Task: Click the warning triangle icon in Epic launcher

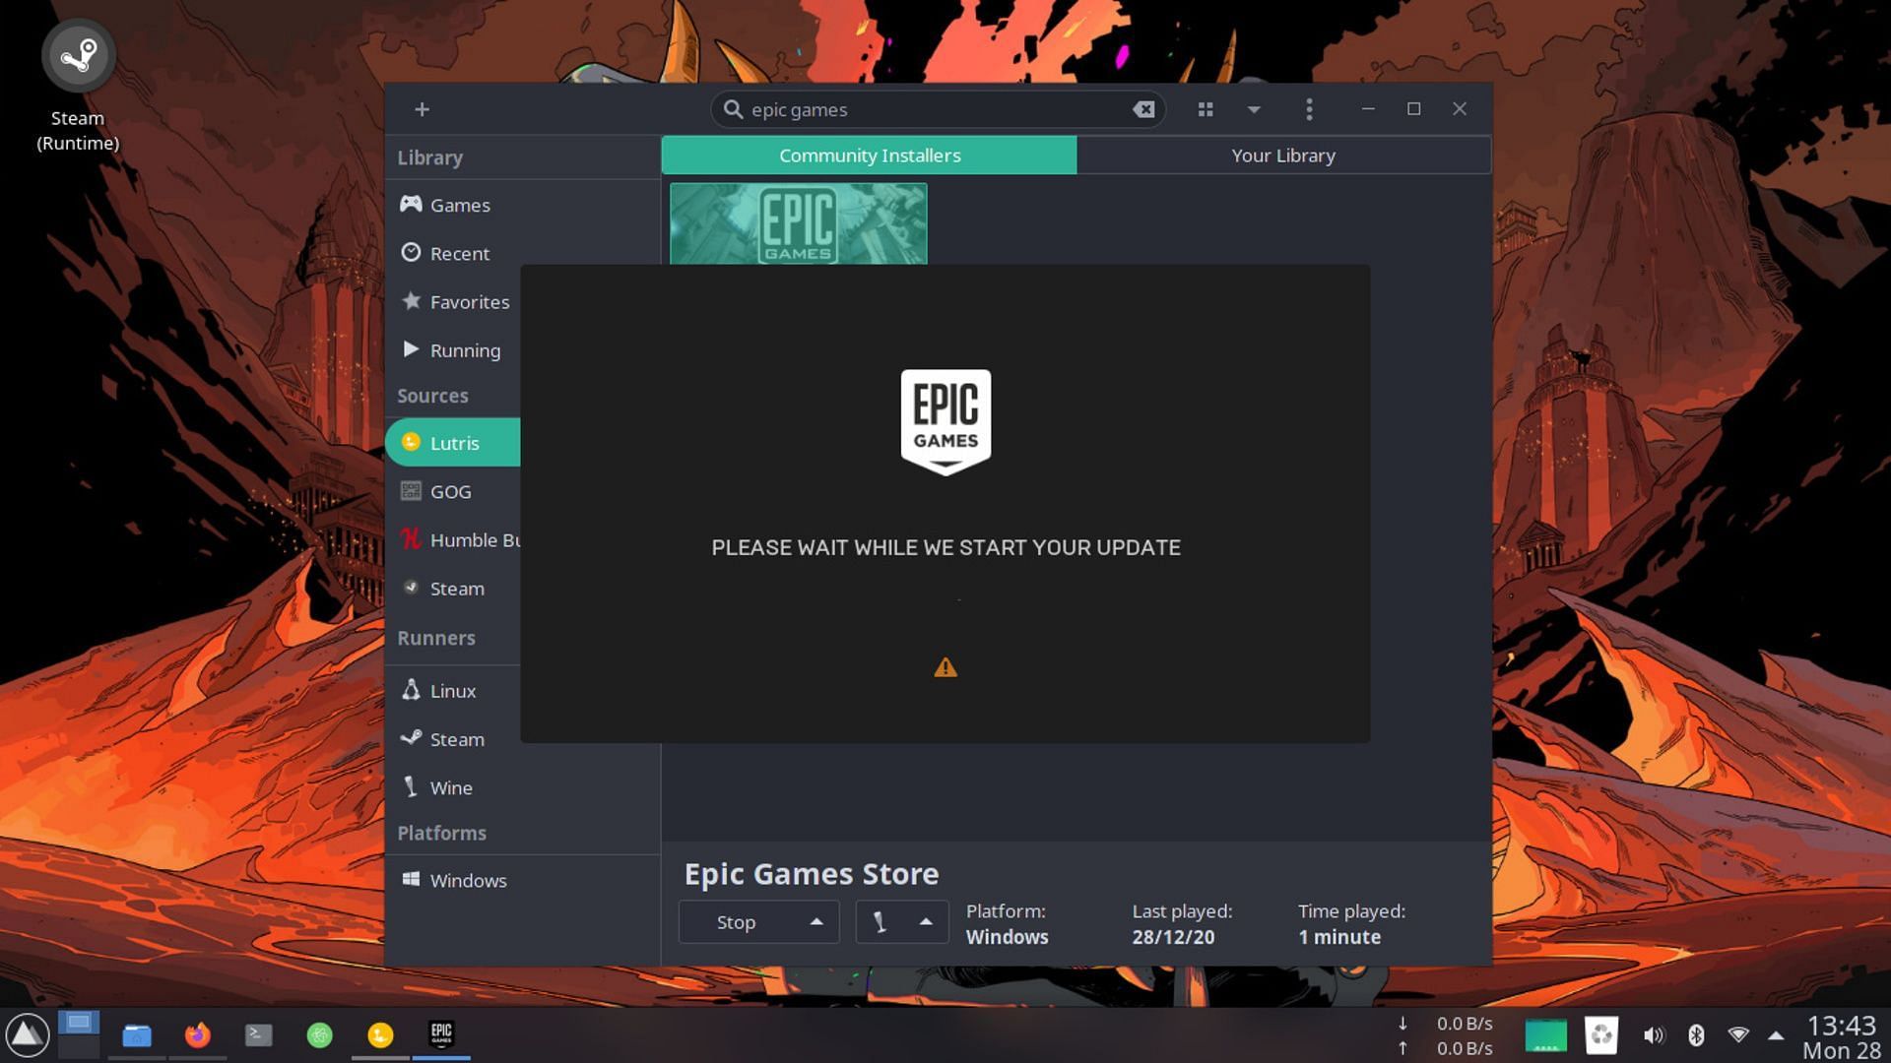Action: click(945, 667)
